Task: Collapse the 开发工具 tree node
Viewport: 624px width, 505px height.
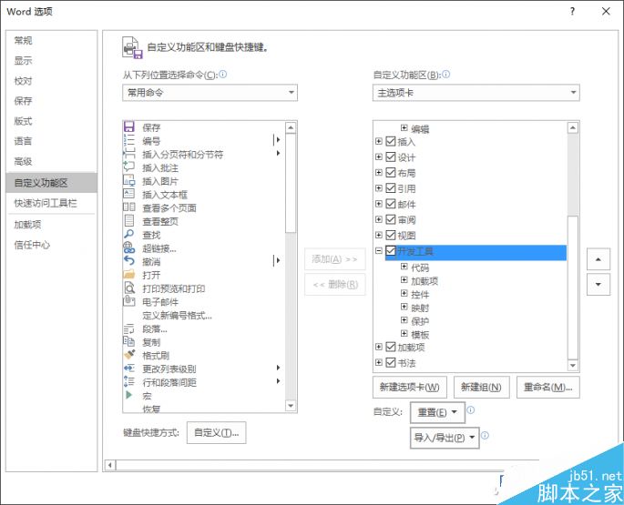Action: click(379, 250)
